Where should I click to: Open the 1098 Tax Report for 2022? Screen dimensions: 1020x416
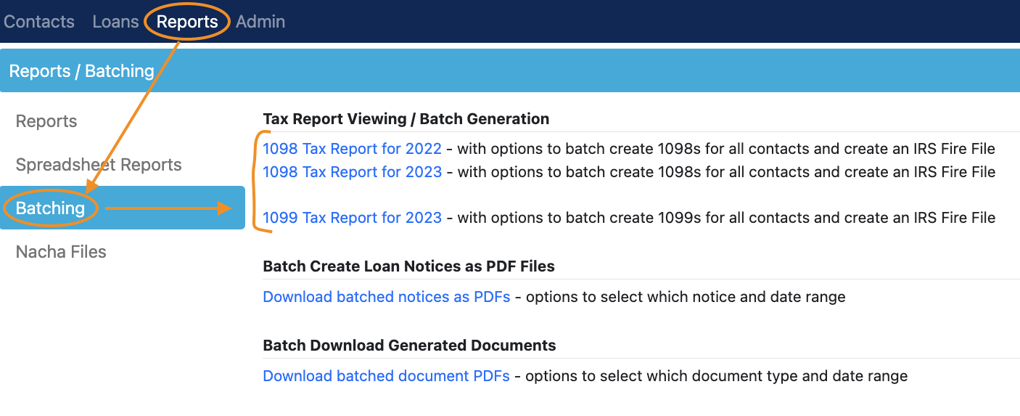point(352,149)
